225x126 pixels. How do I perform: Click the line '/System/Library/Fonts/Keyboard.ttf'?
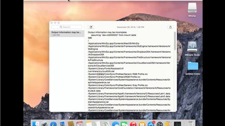click(x=105, y=69)
